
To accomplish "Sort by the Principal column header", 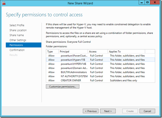I will 73,51.
